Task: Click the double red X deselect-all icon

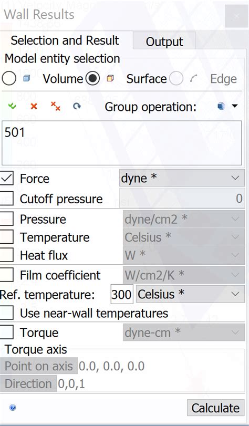Action: [x=56, y=107]
